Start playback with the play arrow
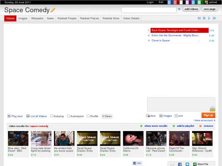 point(209,18)
